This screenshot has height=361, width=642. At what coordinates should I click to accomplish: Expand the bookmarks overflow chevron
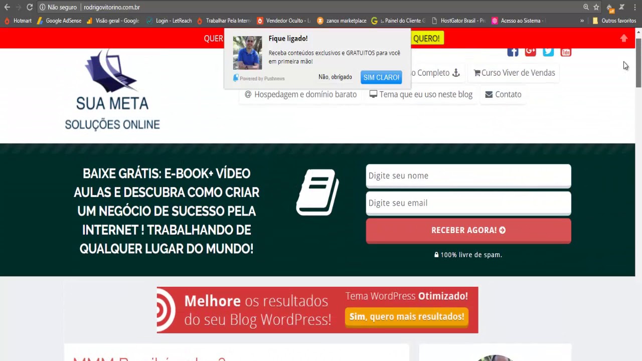[582, 21]
